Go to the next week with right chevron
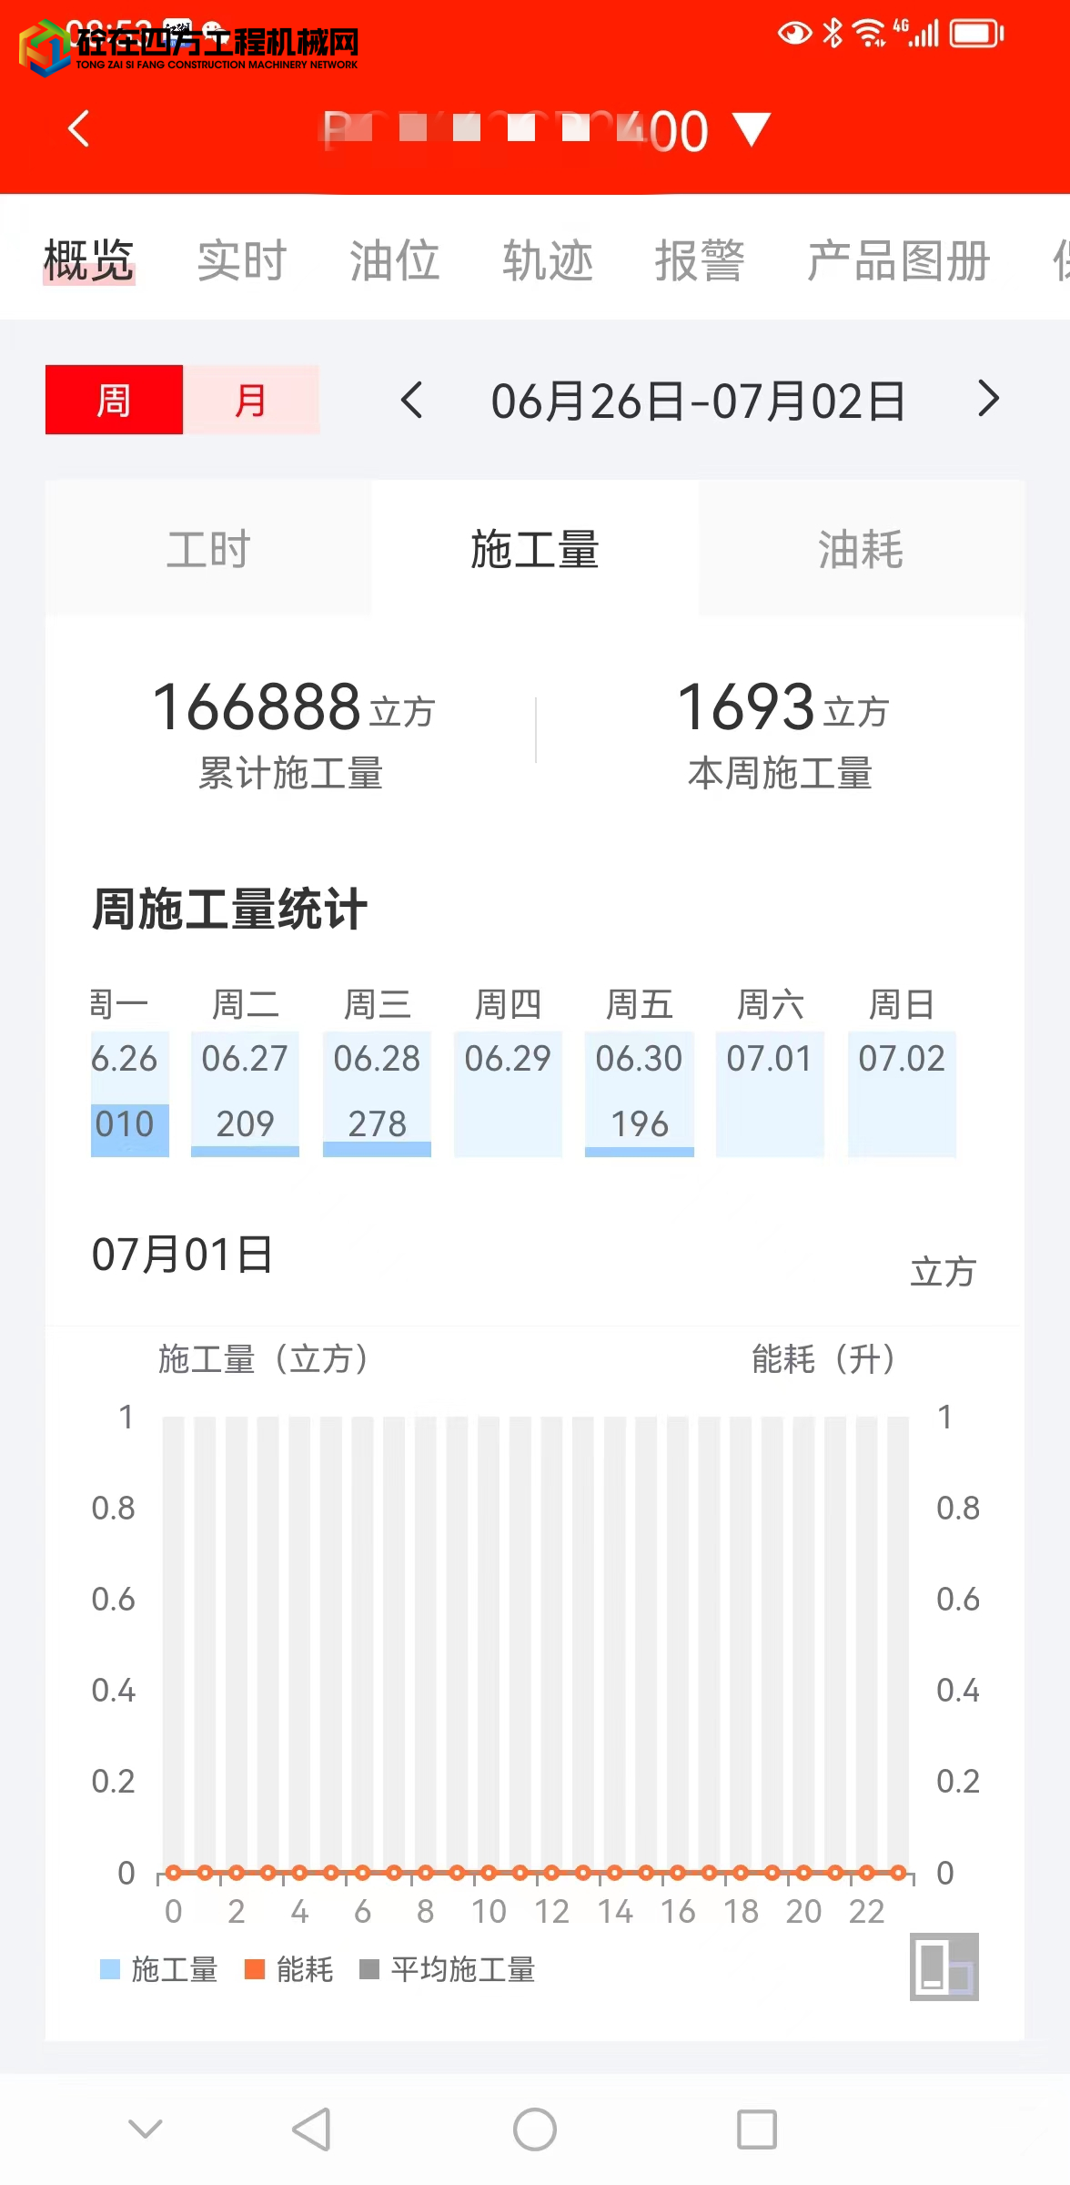The height and width of the screenshot is (2185, 1070). tap(988, 399)
